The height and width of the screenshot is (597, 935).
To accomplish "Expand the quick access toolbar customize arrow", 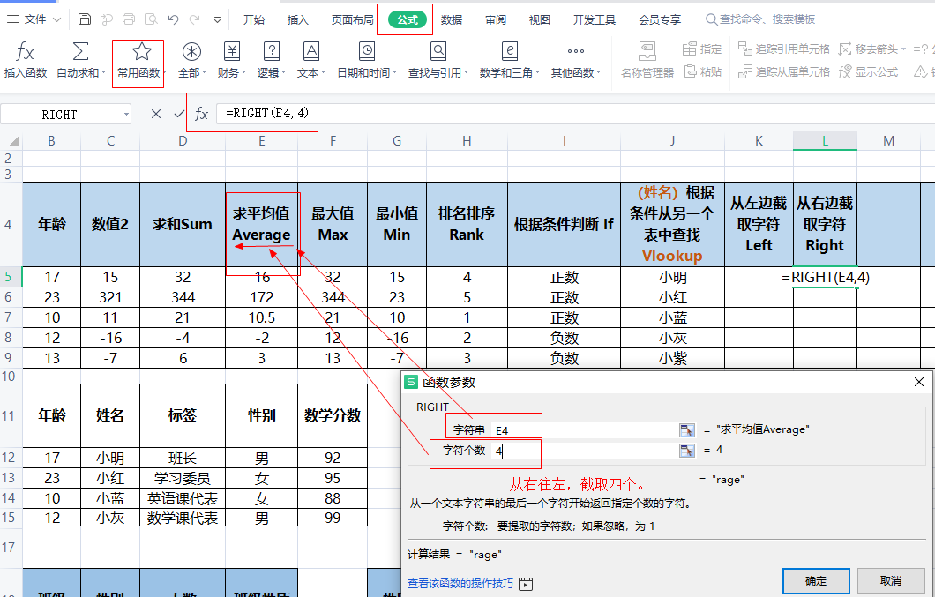I will 217,19.
